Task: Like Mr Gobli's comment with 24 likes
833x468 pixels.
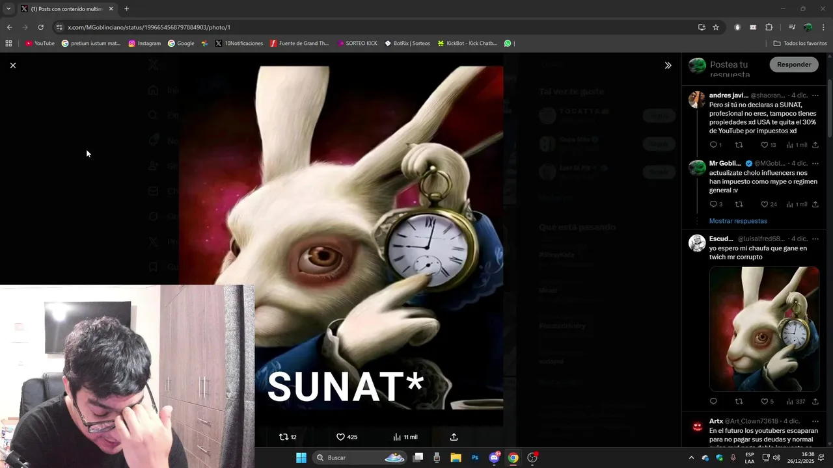Action: click(x=769, y=204)
